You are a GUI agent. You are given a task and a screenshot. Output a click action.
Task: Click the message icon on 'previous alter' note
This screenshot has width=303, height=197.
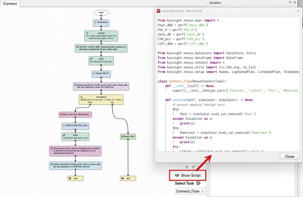pyautogui.click(x=52, y=148)
